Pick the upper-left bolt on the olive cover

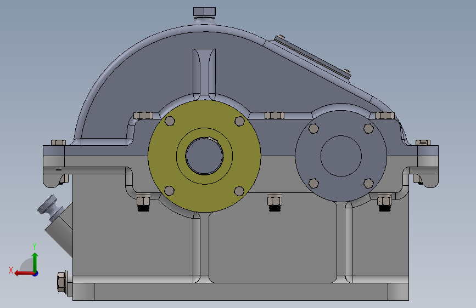(x=170, y=121)
